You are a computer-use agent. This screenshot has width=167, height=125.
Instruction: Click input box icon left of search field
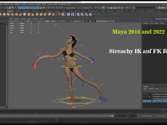click(x=134, y=8)
